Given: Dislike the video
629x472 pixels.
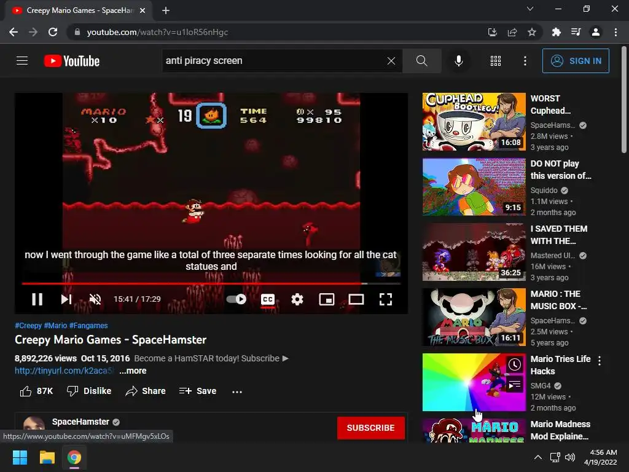Looking at the screenshot, I should tap(88, 391).
